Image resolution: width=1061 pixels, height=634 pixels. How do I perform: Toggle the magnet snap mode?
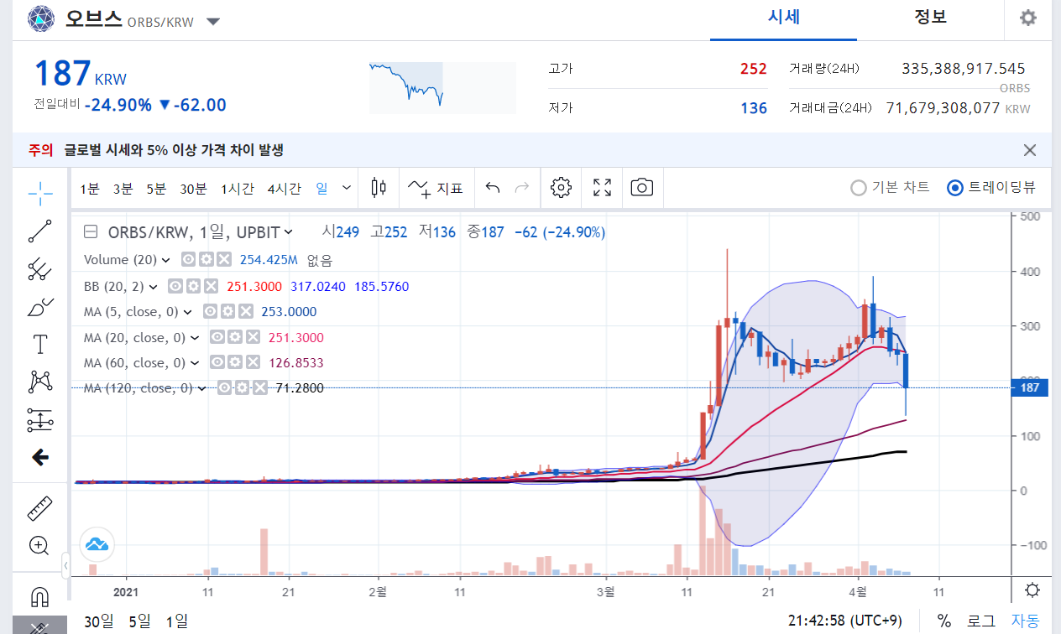(39, 597)
